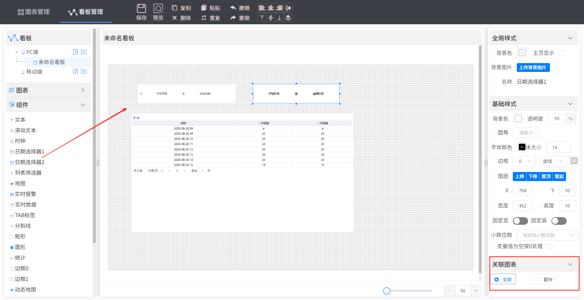584x300 pixels.
Task: Click the 宽度 input field
Action: (522, 206)
